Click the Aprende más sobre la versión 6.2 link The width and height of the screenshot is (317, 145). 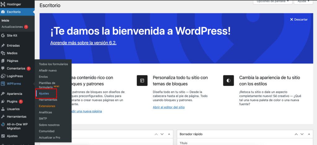(x=83, y=43)
